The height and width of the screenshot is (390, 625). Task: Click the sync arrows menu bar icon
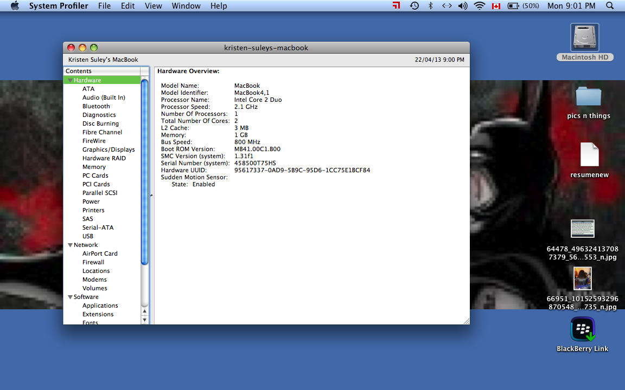tap(447, 5)
